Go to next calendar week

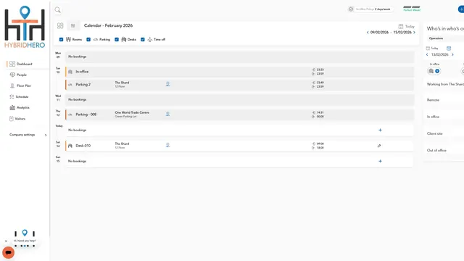point(414,32)
